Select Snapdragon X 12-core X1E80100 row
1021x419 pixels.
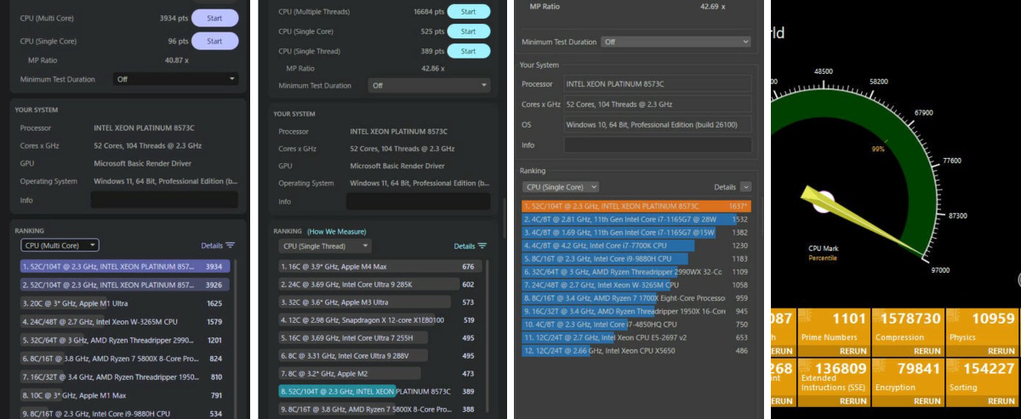tap(379, 320)
